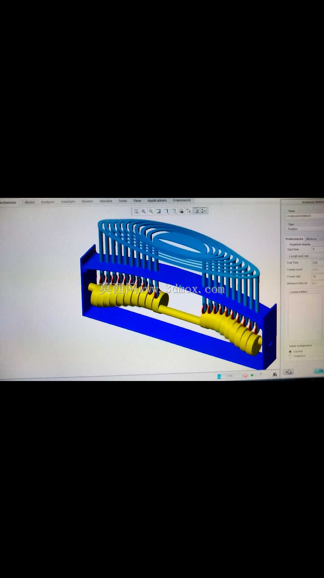Click the Minimum interval input field

(x=318, y=283)
